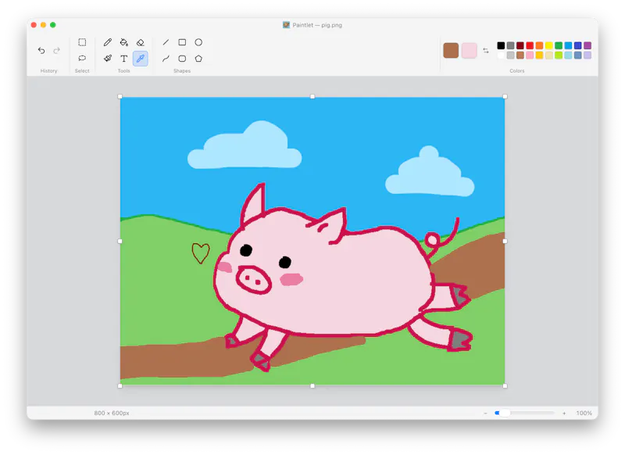Click the top-center canvas resize handle
This screenshot has height=455, width=625.
(x=312, y=96)
